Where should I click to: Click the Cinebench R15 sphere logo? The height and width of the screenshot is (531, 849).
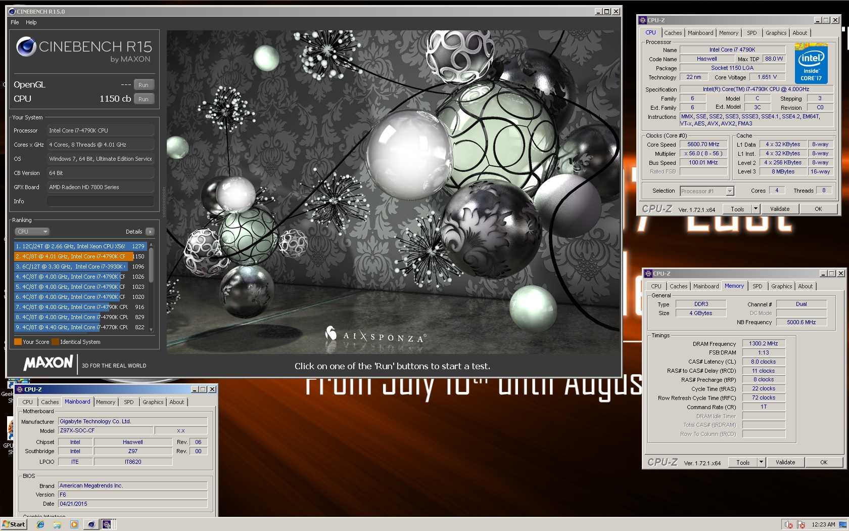(x=26, y=47)
